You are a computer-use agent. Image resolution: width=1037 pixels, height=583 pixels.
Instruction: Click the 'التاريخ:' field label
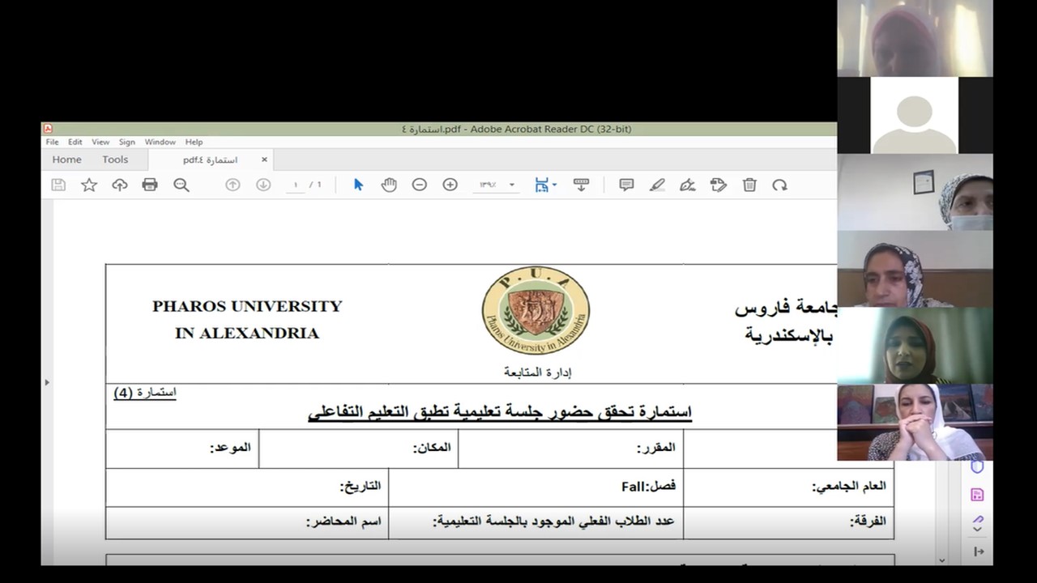coord(360,487)
